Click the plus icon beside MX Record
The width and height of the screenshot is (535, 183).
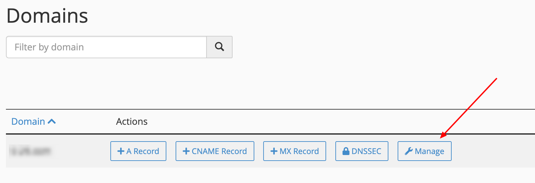click(x=274, y=151)
